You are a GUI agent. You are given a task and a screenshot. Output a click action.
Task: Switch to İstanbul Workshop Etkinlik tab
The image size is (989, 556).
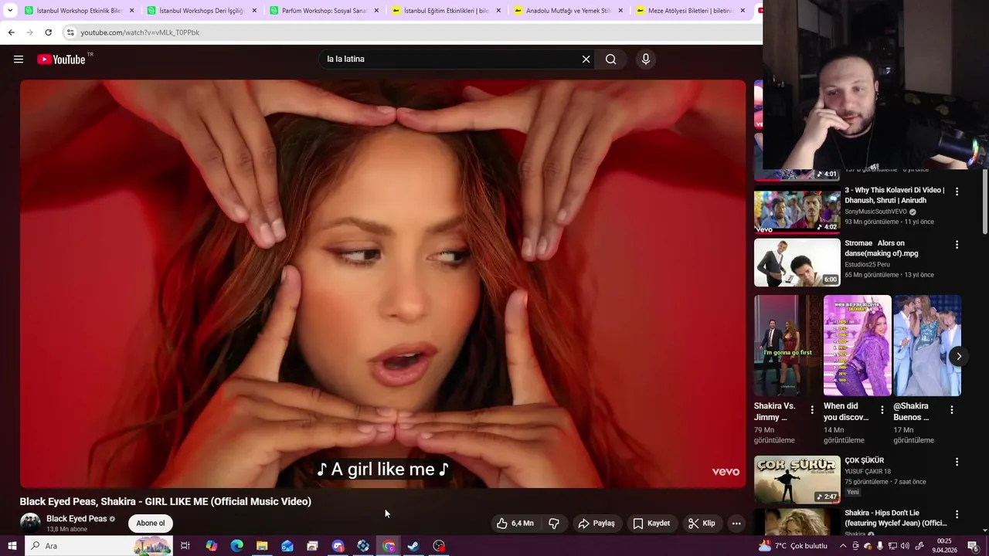point(77,11)
